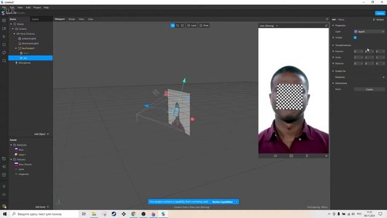Open the layout icon in left sidebar

pos(4,20)
